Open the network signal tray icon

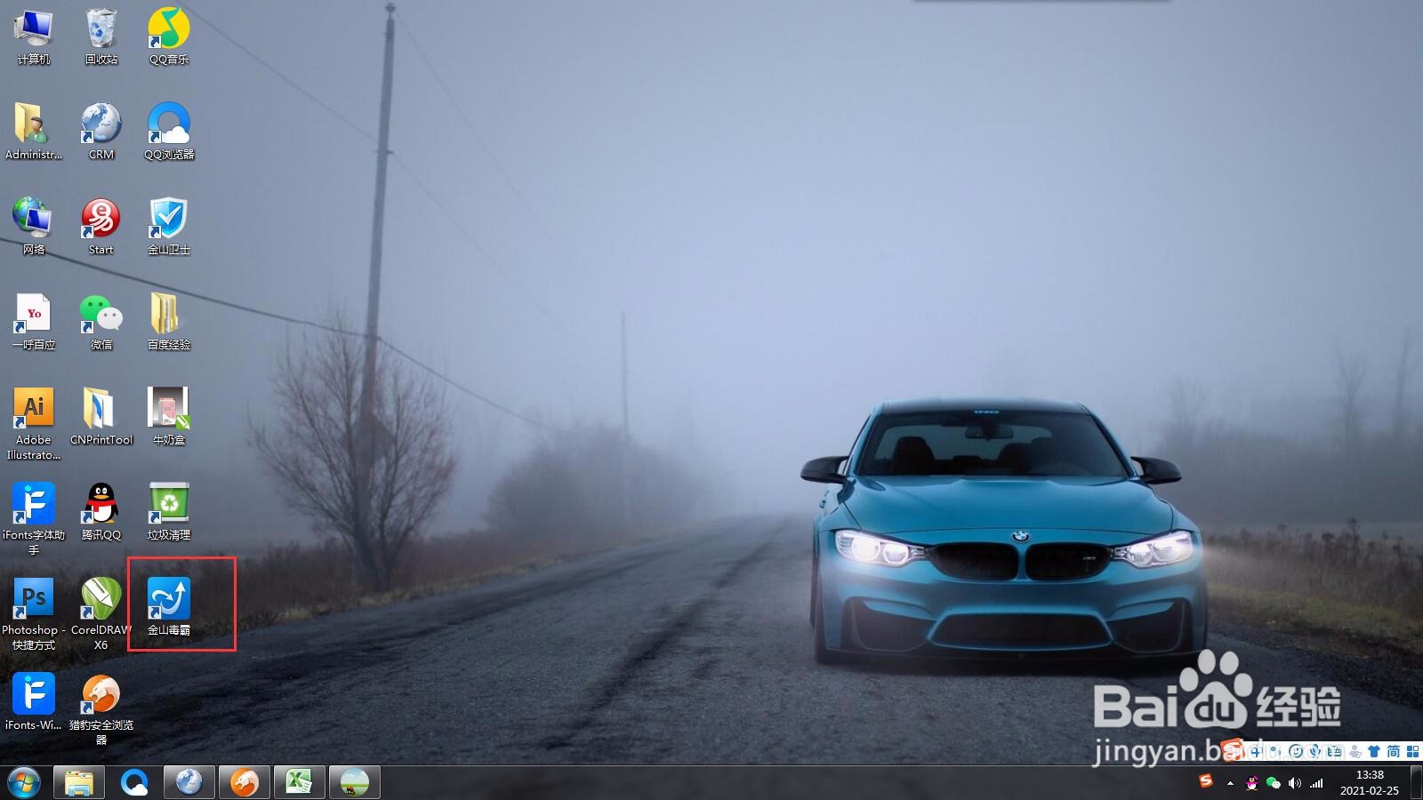[x=1316, y=783]
